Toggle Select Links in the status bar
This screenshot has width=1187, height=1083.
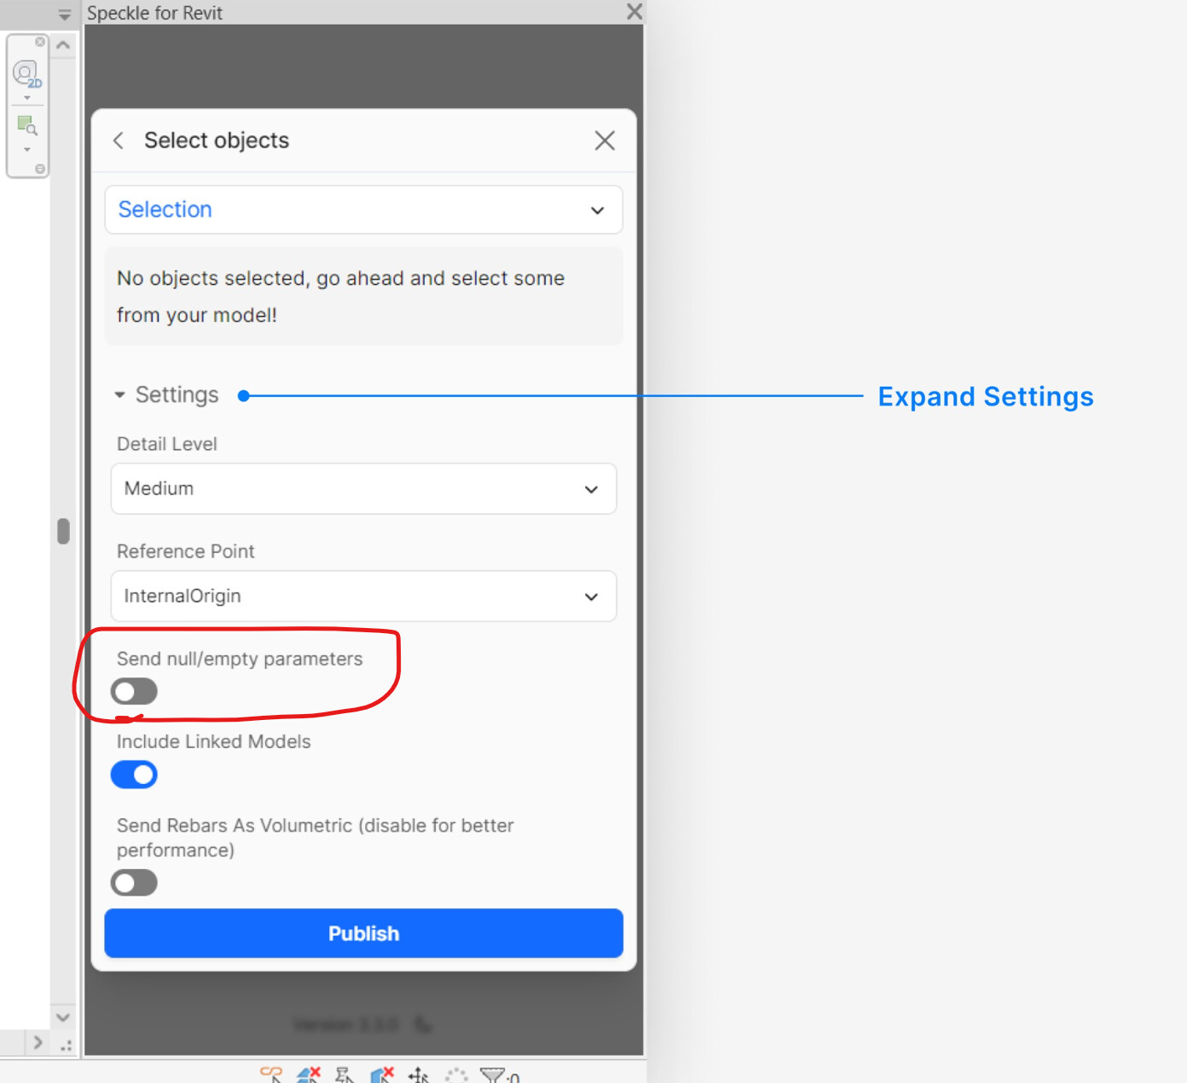(x=271, y=1074)
